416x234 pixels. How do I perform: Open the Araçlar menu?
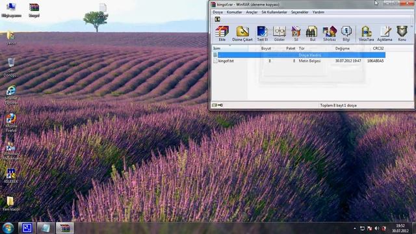(252, 12)
